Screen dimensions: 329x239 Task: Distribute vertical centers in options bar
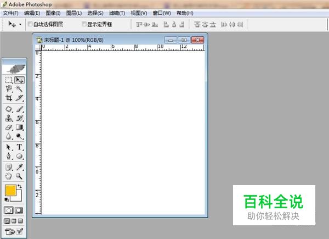tap(205, 25)
